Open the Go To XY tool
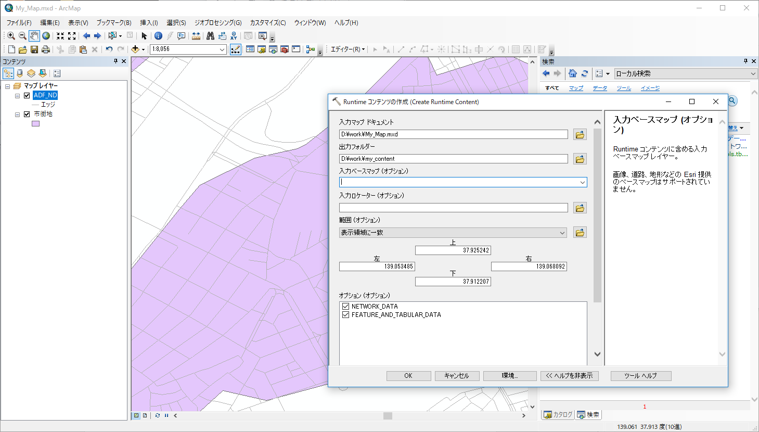Screen dimensions: 759x432 [x=234, y=36]
